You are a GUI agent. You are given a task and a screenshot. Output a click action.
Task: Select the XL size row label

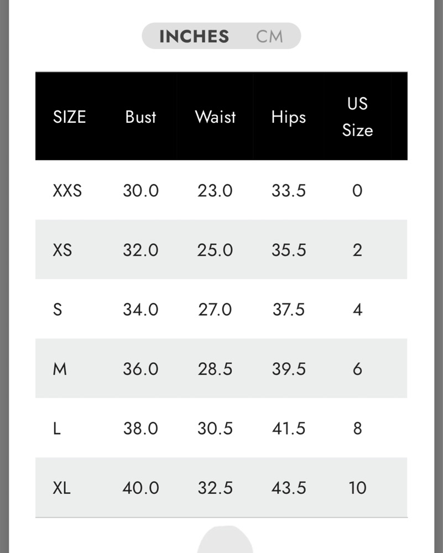tap(62, 488)
